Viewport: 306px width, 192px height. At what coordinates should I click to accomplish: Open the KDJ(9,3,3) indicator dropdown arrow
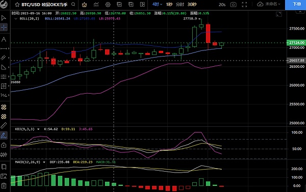(38, 129)
